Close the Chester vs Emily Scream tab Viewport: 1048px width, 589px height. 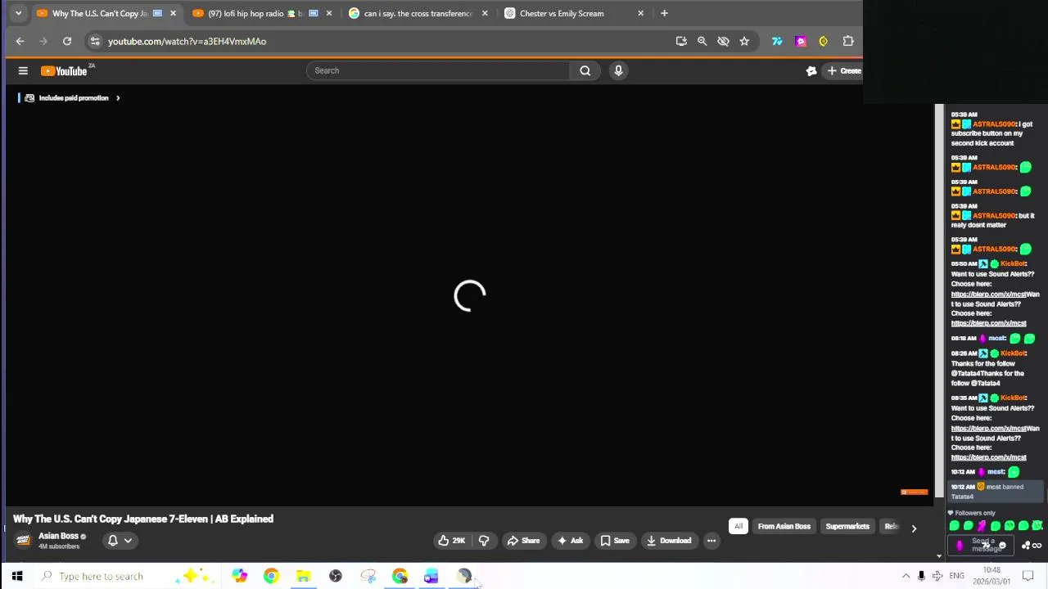(640, 13)
